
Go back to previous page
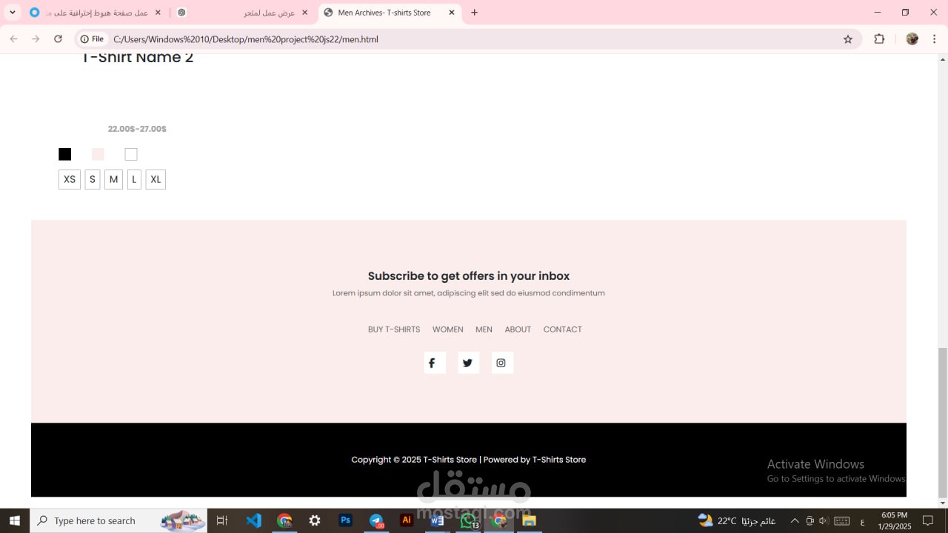point(13,39)
